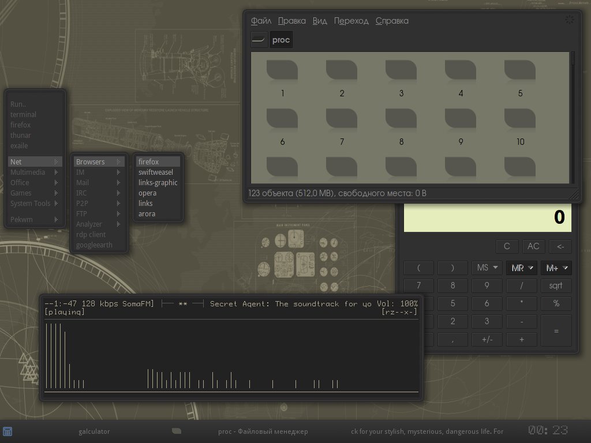
Task: Click calculator +/- sign button
Action: (x=487, y=340)
